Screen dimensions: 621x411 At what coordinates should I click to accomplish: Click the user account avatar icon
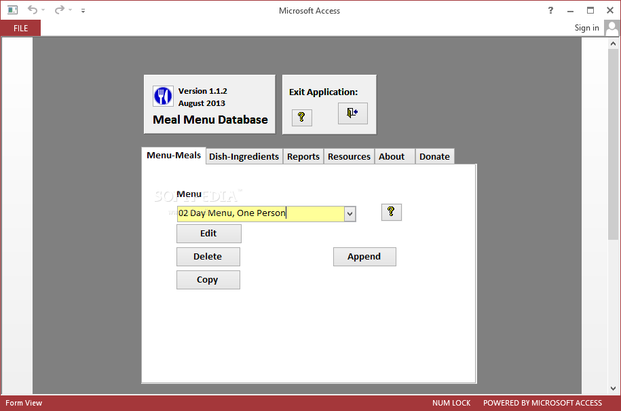(612, 28)
